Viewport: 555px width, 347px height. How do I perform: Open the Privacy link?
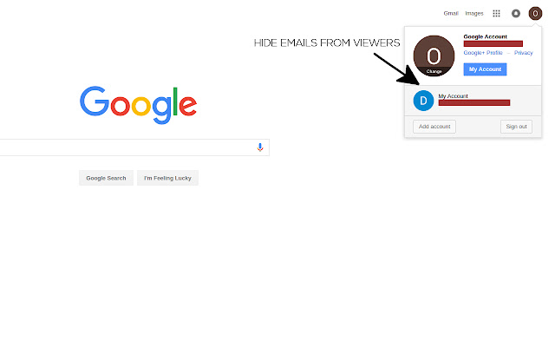tap(523, 53)
